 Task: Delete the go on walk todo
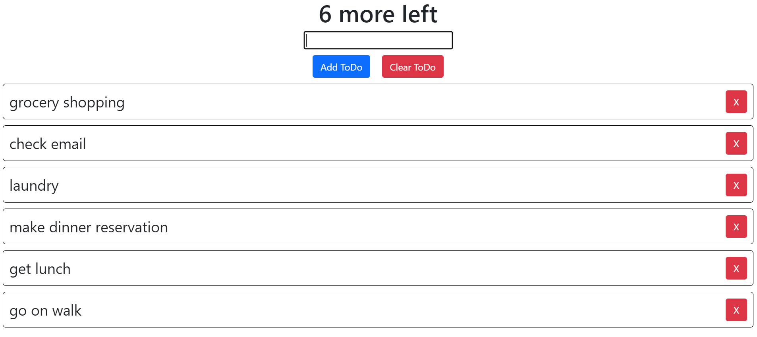(736, 310)
